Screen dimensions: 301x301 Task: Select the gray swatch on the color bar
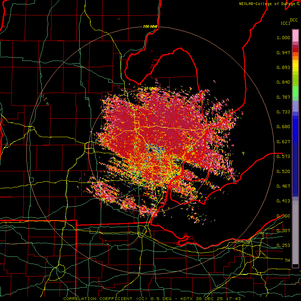(x=295, y=232)
